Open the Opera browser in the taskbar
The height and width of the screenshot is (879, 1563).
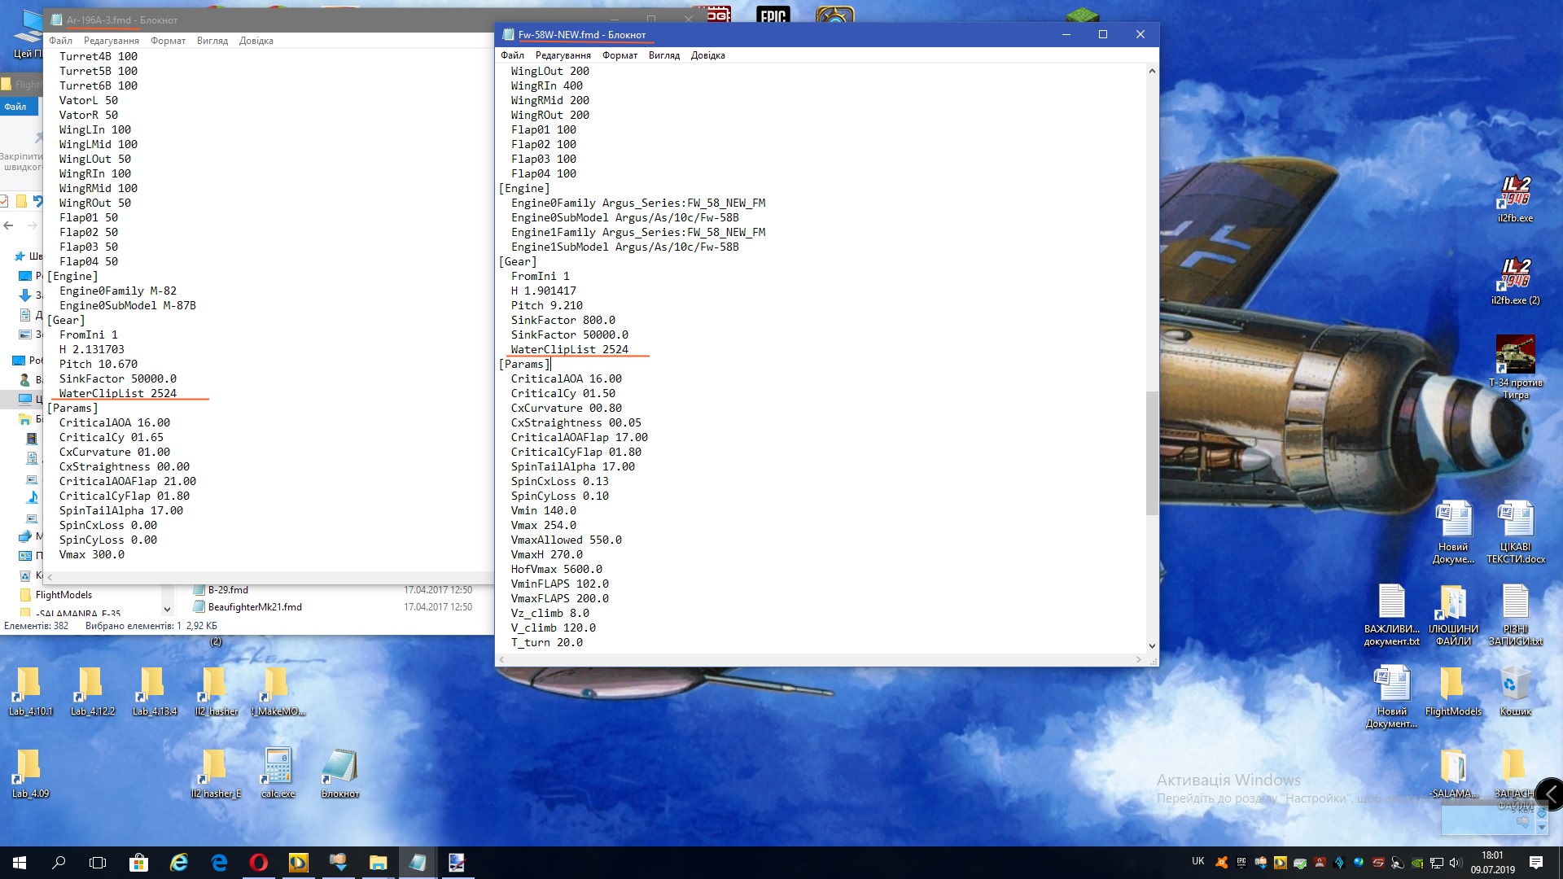click(x=258, y=863)
